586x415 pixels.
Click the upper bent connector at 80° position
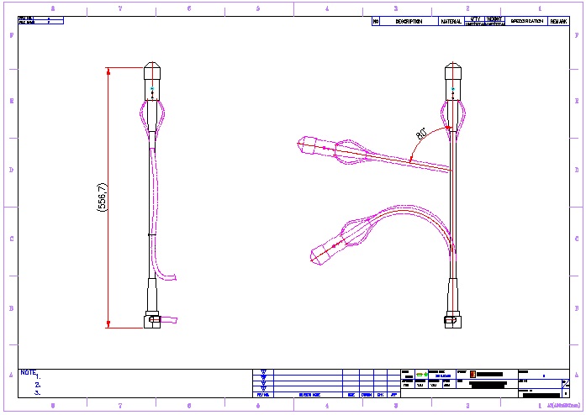(x=315, y=146)
